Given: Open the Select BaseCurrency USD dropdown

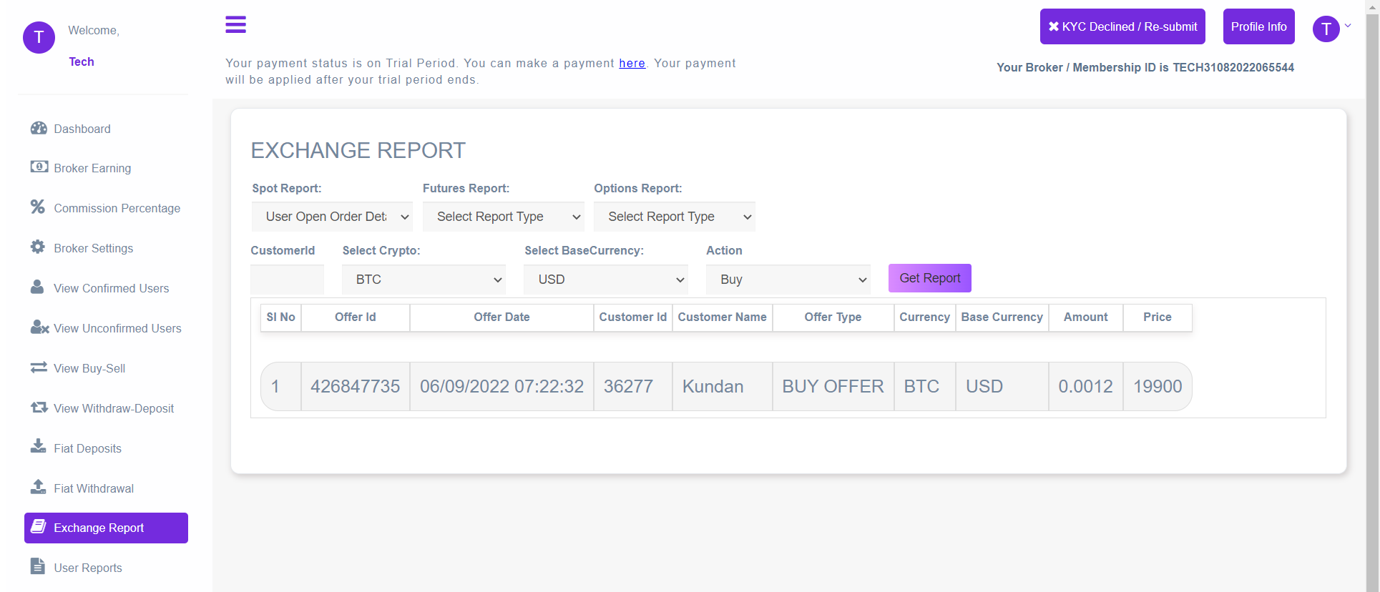Looking at the screenshot, I should pos(606,280).
